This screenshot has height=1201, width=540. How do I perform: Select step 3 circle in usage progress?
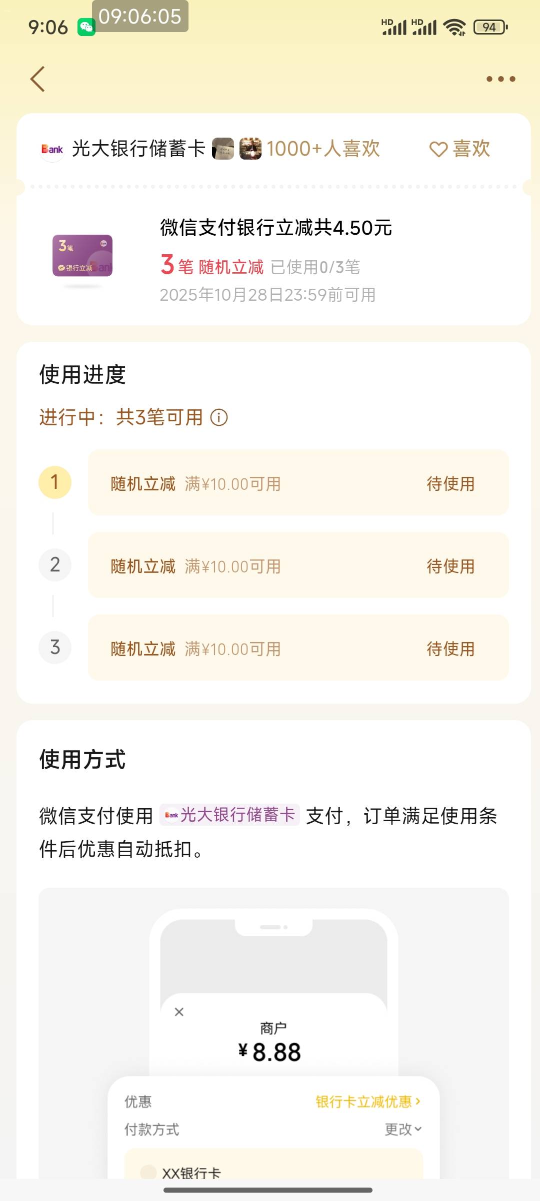(x=55, y=648)
